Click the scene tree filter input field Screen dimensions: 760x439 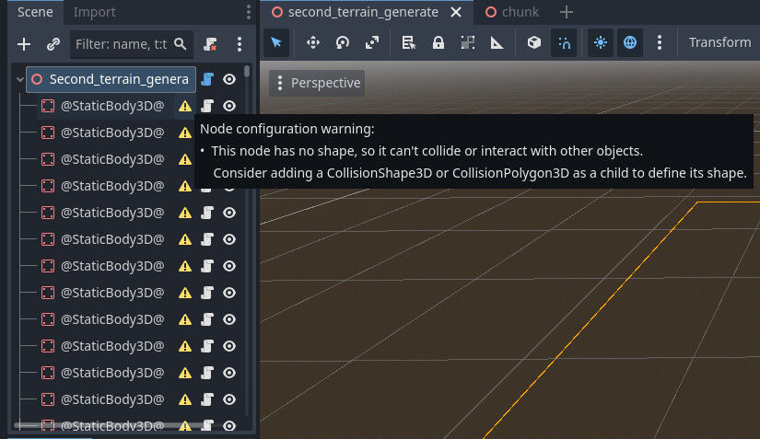point(123,44)
